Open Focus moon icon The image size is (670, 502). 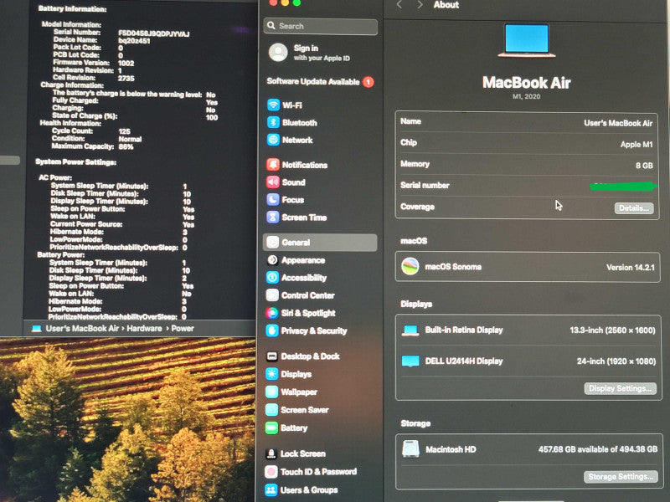pyautogui.click(x=273, y=199)
